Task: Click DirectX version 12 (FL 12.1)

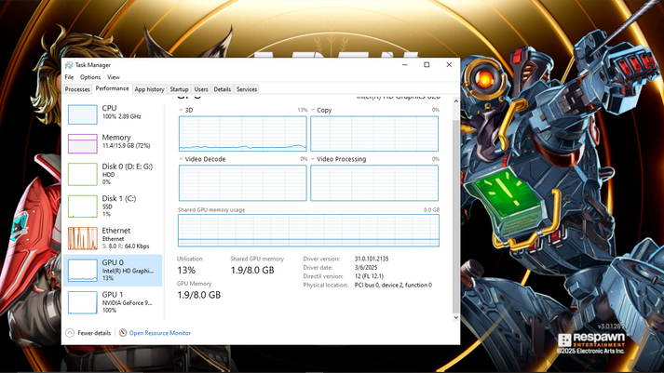Action: click(369, 276)
